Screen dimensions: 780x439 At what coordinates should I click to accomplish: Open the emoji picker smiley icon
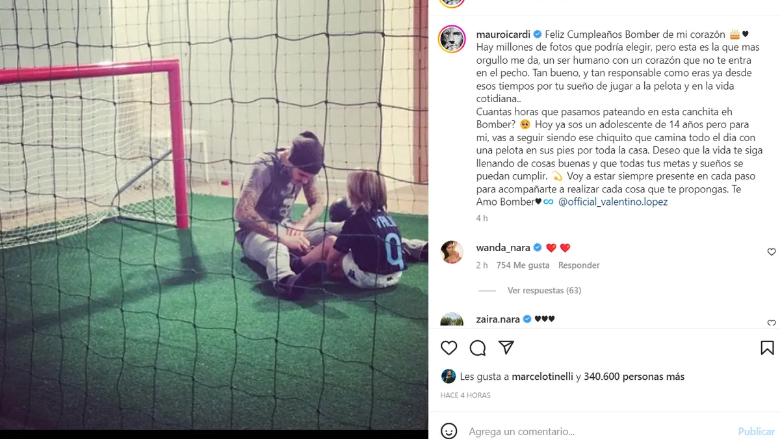pyautogui.click(x=449, y=431)
